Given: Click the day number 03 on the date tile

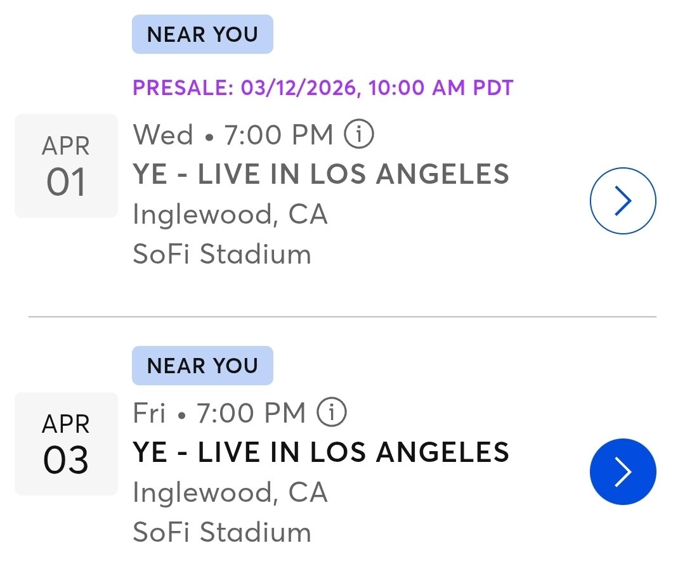Looking at the screenshot, I should click(66, 461).
